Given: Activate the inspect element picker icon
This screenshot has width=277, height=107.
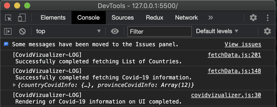Looking at the screenshot, I should pyautogui.click(x=8, y=18).
